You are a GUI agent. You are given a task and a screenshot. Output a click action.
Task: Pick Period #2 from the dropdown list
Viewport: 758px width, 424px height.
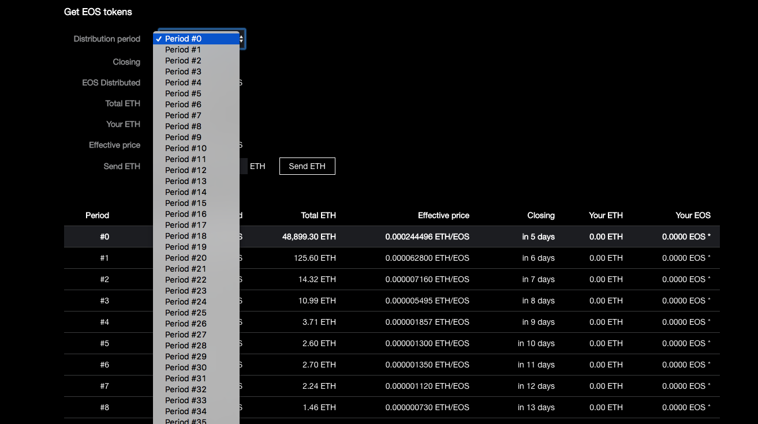[196, 61]
